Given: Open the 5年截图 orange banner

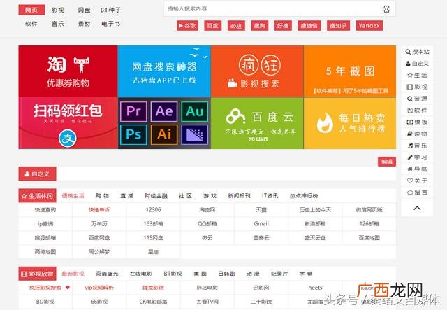Looking at the screenshot, I should click(x=350, y=71).
